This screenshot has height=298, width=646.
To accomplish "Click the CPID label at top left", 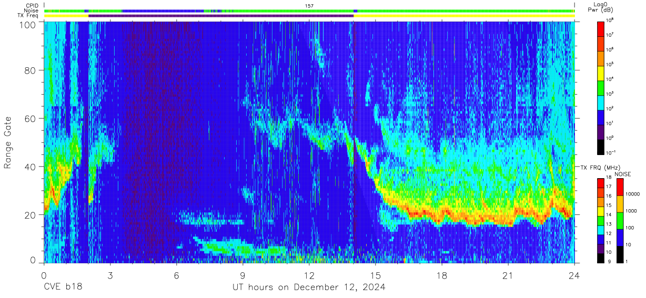I will [32, 5].
